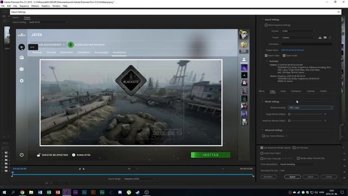The image size is (348, 196).
Task: Click the green round app icon in taskbar
Action: [129, 192]
